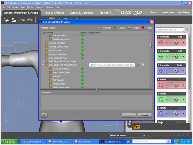Image resolution: width=193 pixels, height=145 pixels.
Task: Switch to Pose & Animate tab
Action: click(54, 13)
